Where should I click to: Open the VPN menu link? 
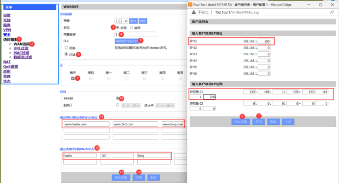pyautogui.click(x=7, y=30)
